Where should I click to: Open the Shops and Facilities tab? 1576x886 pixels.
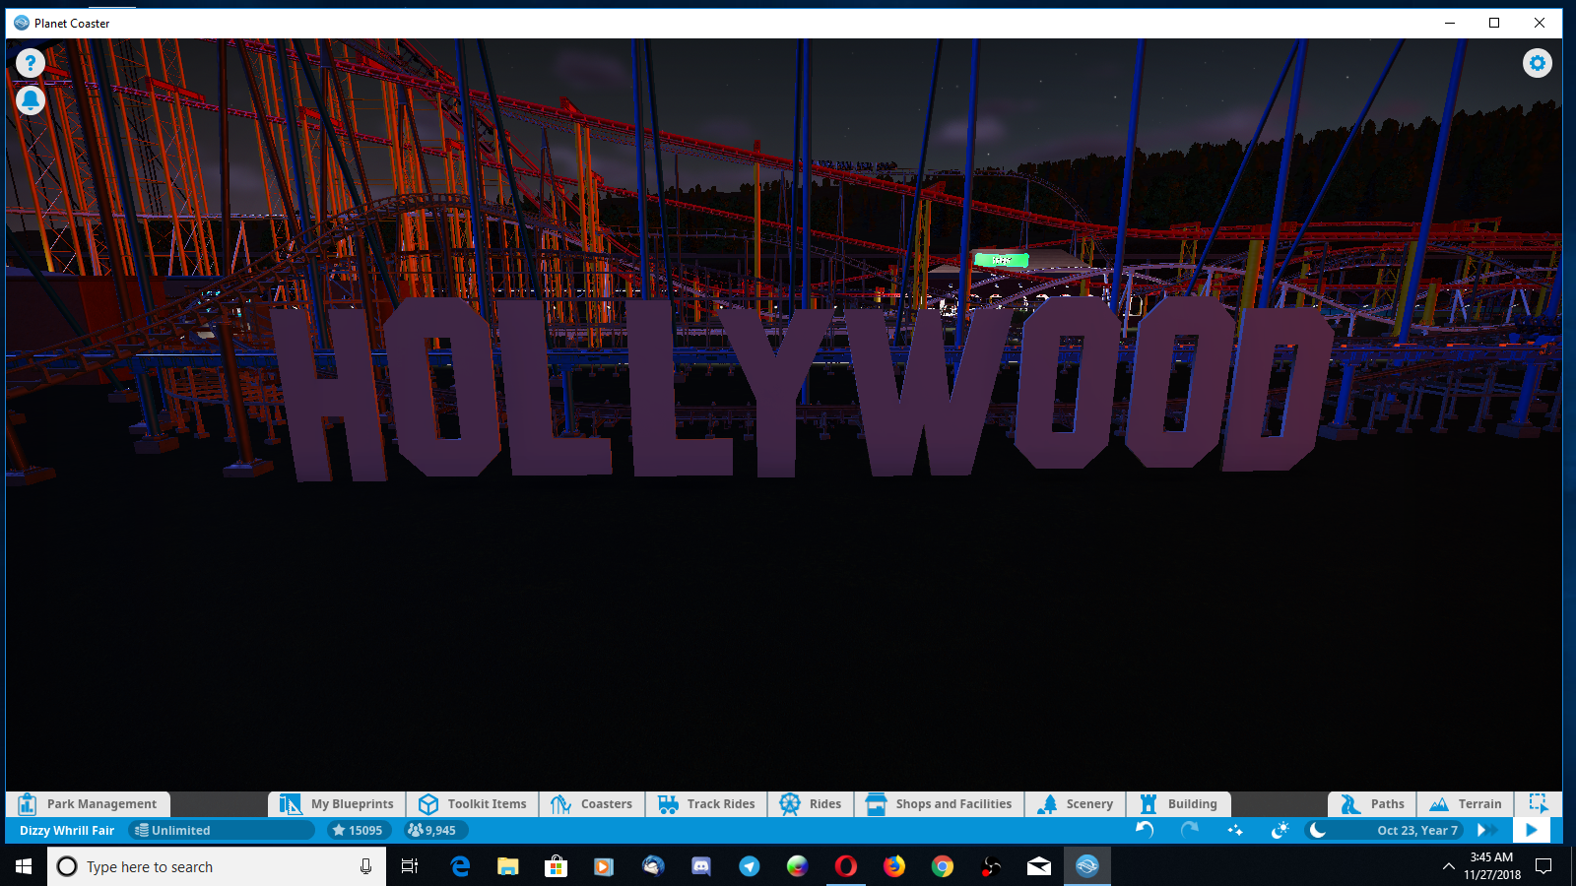(939, 803)
